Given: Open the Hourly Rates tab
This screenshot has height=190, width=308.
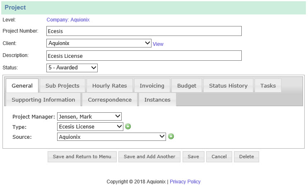Looking at the screenshot, I should [x=110, y=85].
